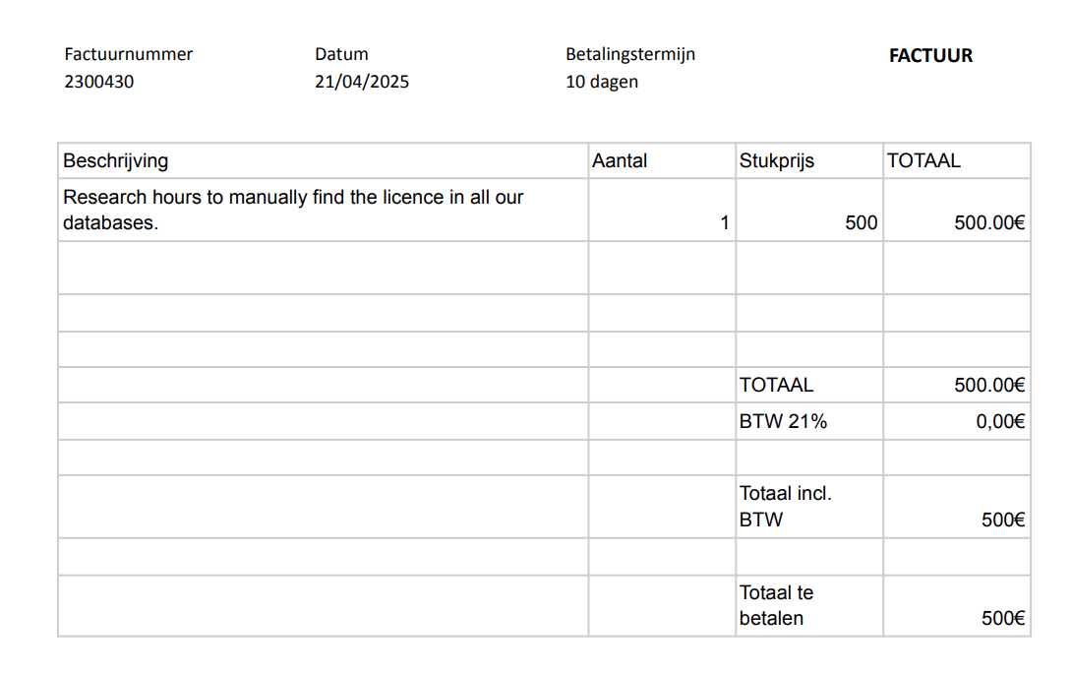The width and height of the screenshot is (1071, 674).
Task: Click the Datum label
Action: click(x=341, y=54)
